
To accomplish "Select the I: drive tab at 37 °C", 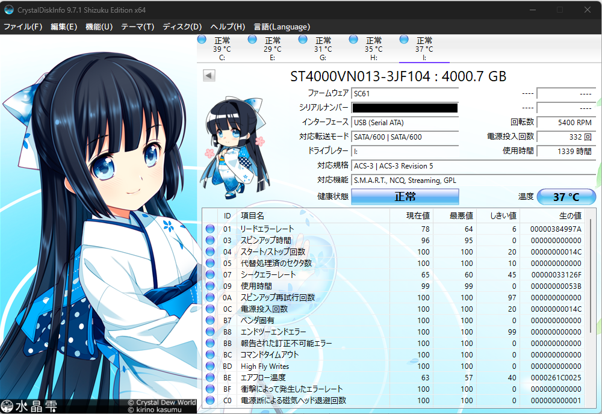I will coord(424,48).
